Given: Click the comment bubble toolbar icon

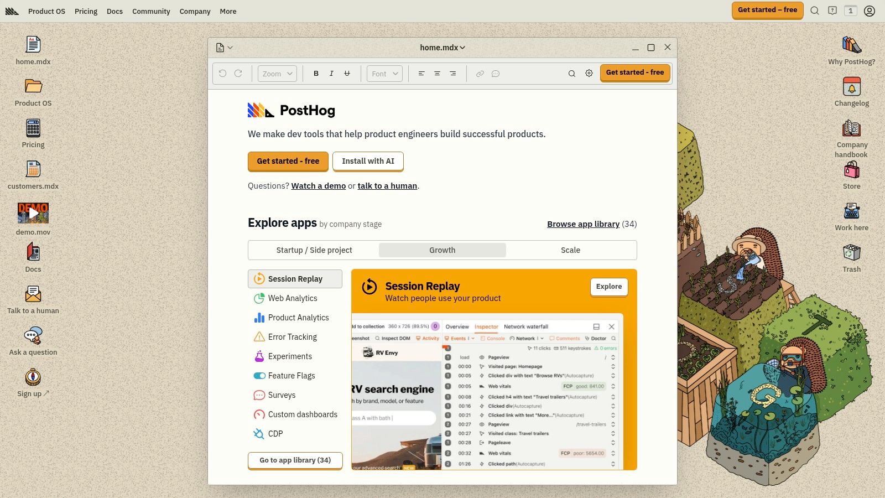Looking at the screenshot, I should pyautogui.click(x=496, y=74).
